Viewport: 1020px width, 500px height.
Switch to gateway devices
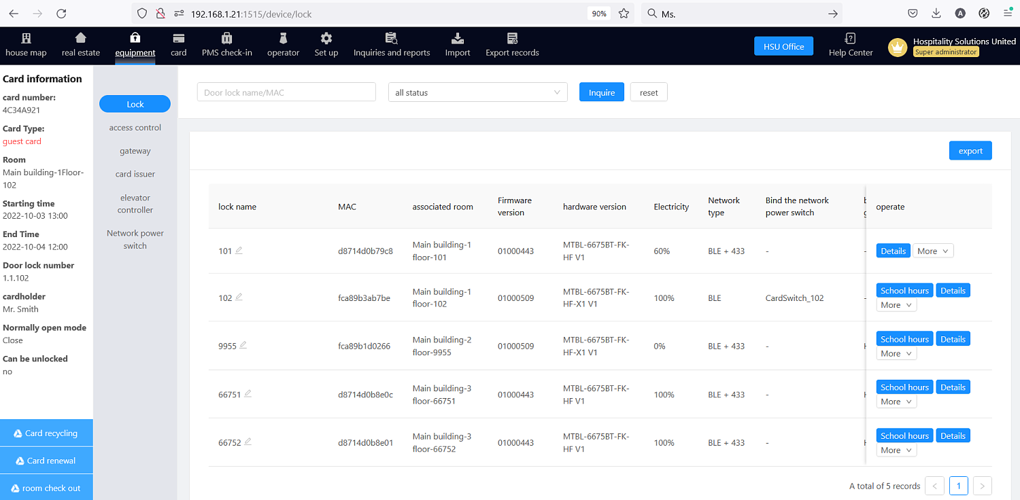click(x=135, y=151)
